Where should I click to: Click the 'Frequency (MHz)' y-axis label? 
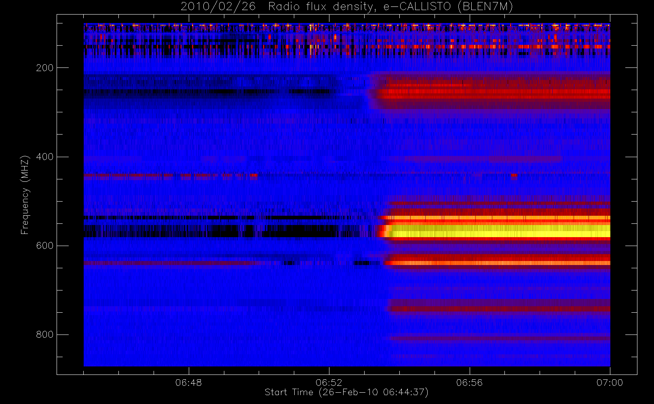(25, 195)
